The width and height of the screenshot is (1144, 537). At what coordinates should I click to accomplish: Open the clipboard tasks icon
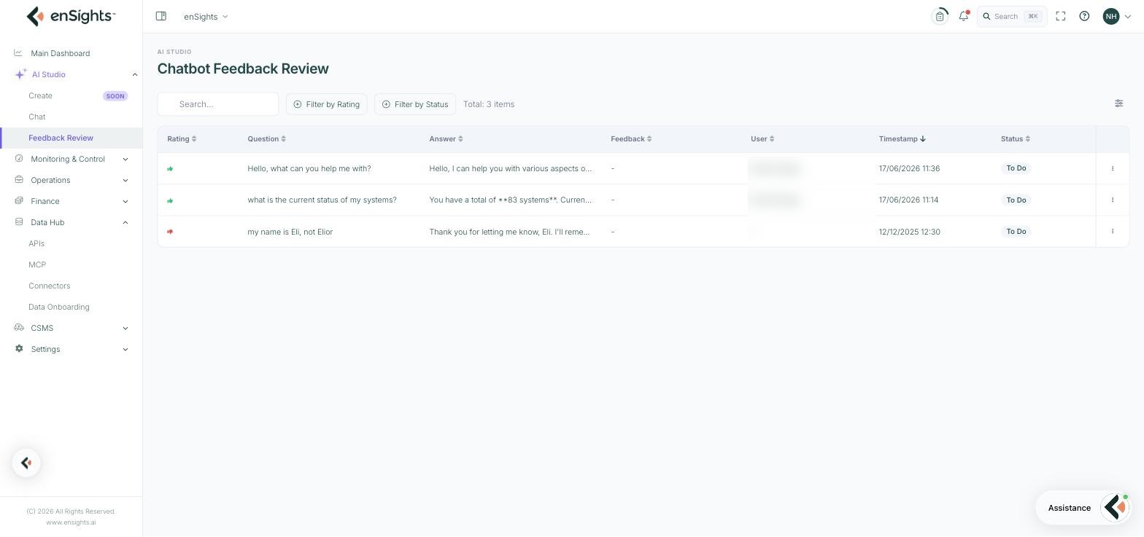tap(940, 16)
